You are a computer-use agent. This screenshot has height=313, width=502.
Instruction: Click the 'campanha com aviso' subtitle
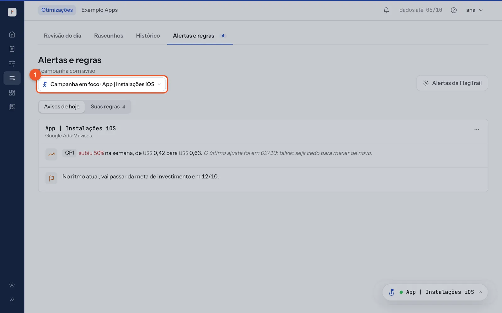(67, 71)
